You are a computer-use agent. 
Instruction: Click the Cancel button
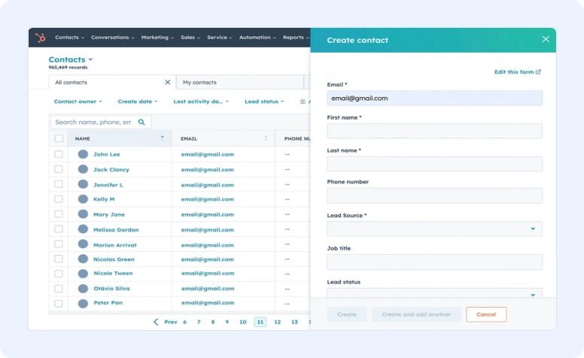486,314
